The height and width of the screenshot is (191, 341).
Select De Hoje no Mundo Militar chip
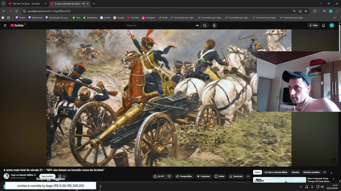tap(276, 172)
